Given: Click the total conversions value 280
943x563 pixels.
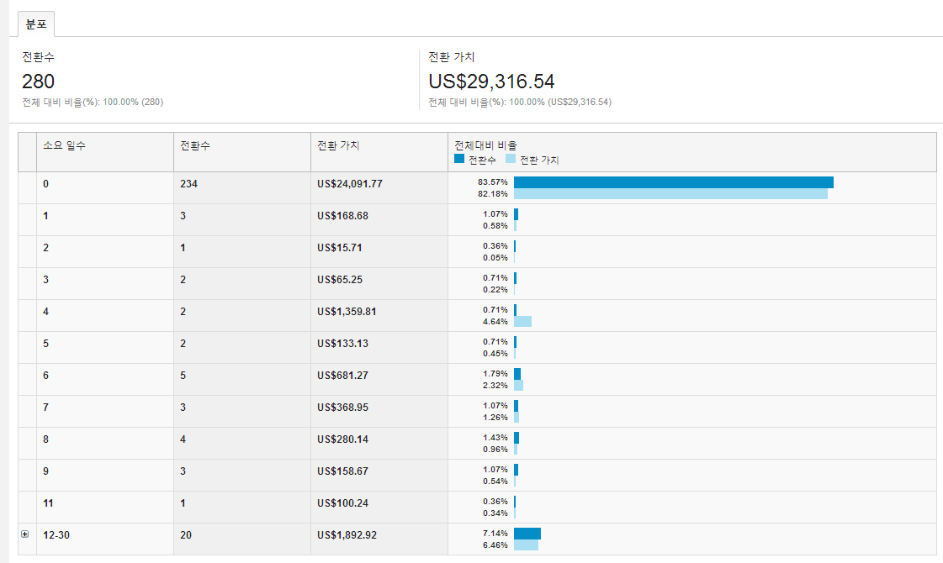Looking at the screenshot, I should pos(38,82).
